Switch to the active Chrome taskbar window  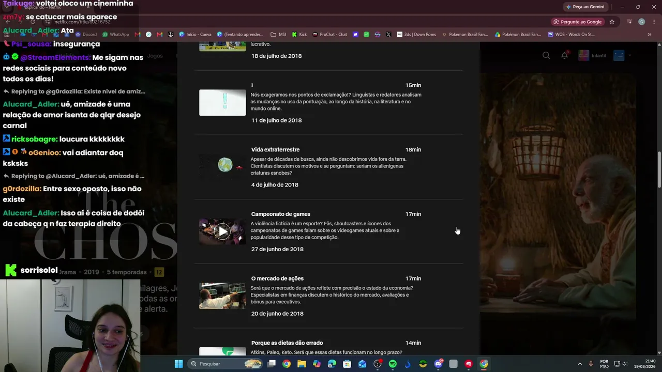[x=484, y=364]
